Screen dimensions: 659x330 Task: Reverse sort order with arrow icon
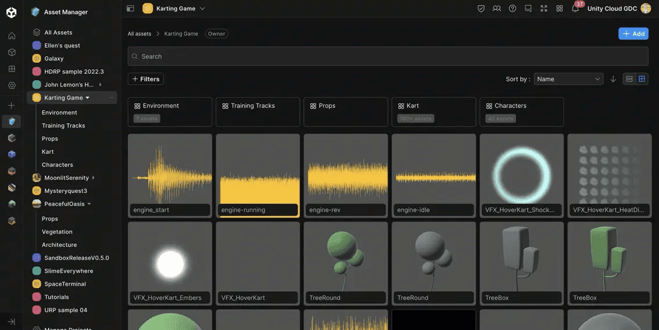613,79
